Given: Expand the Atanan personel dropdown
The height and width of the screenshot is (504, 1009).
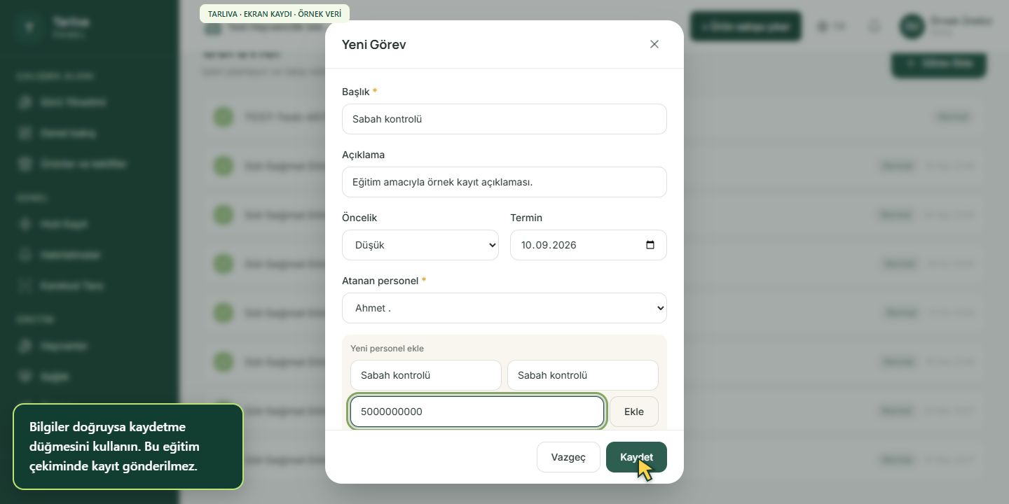Looking at the screenshot, I should click(x=504, y=308).
